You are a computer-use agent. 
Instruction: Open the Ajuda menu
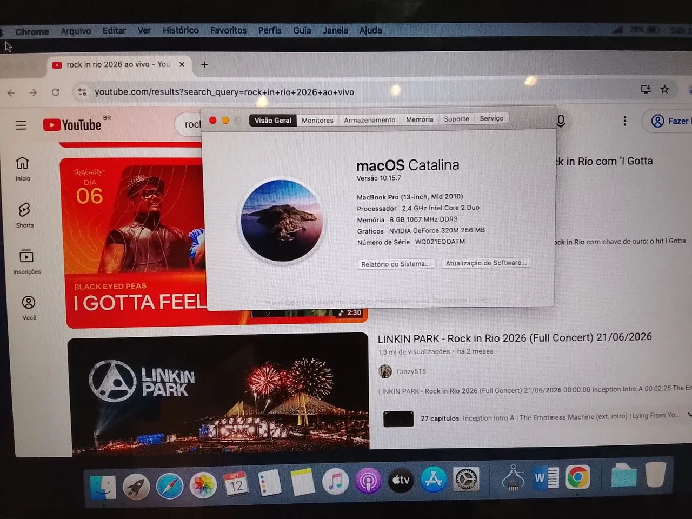[370, 30]
